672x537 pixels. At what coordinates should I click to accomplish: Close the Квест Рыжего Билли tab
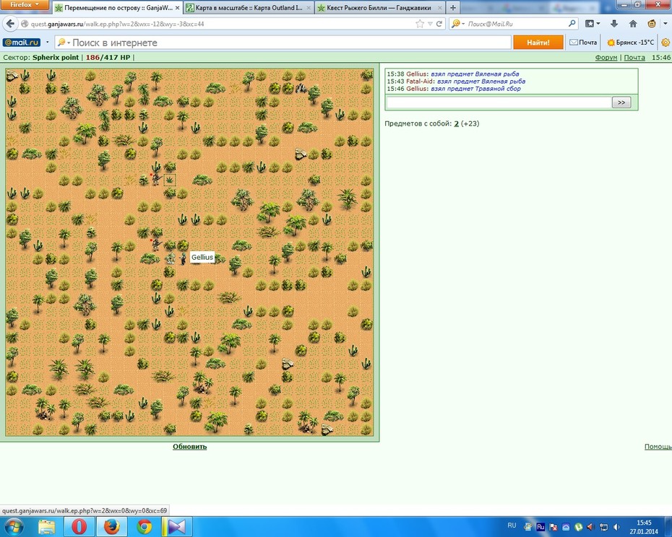(439, 8)
